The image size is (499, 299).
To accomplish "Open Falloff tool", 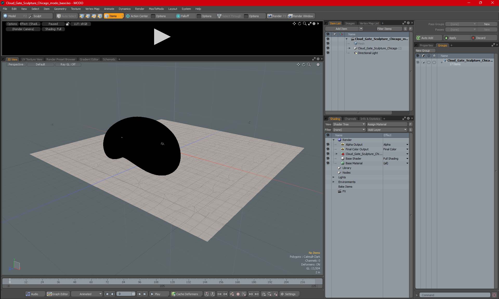I will 183,16.
